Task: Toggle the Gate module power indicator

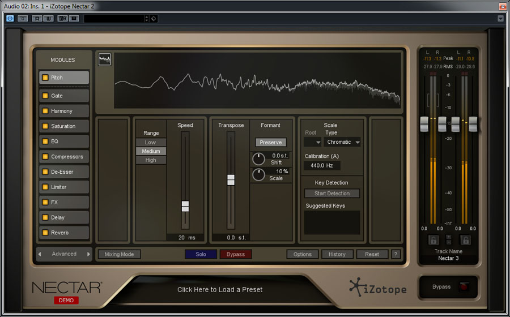Action: tap(45, 96)
